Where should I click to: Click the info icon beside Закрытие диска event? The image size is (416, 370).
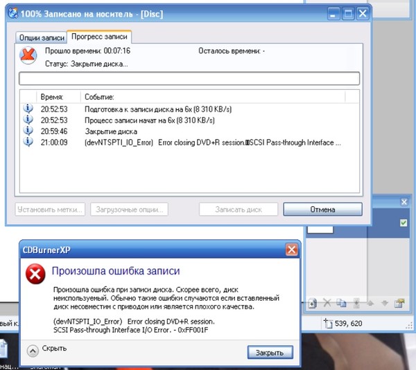(28, 131)
